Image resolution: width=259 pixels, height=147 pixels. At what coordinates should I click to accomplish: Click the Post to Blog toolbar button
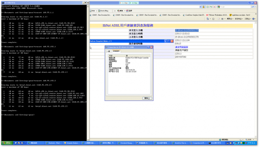[x=103, y=11]
